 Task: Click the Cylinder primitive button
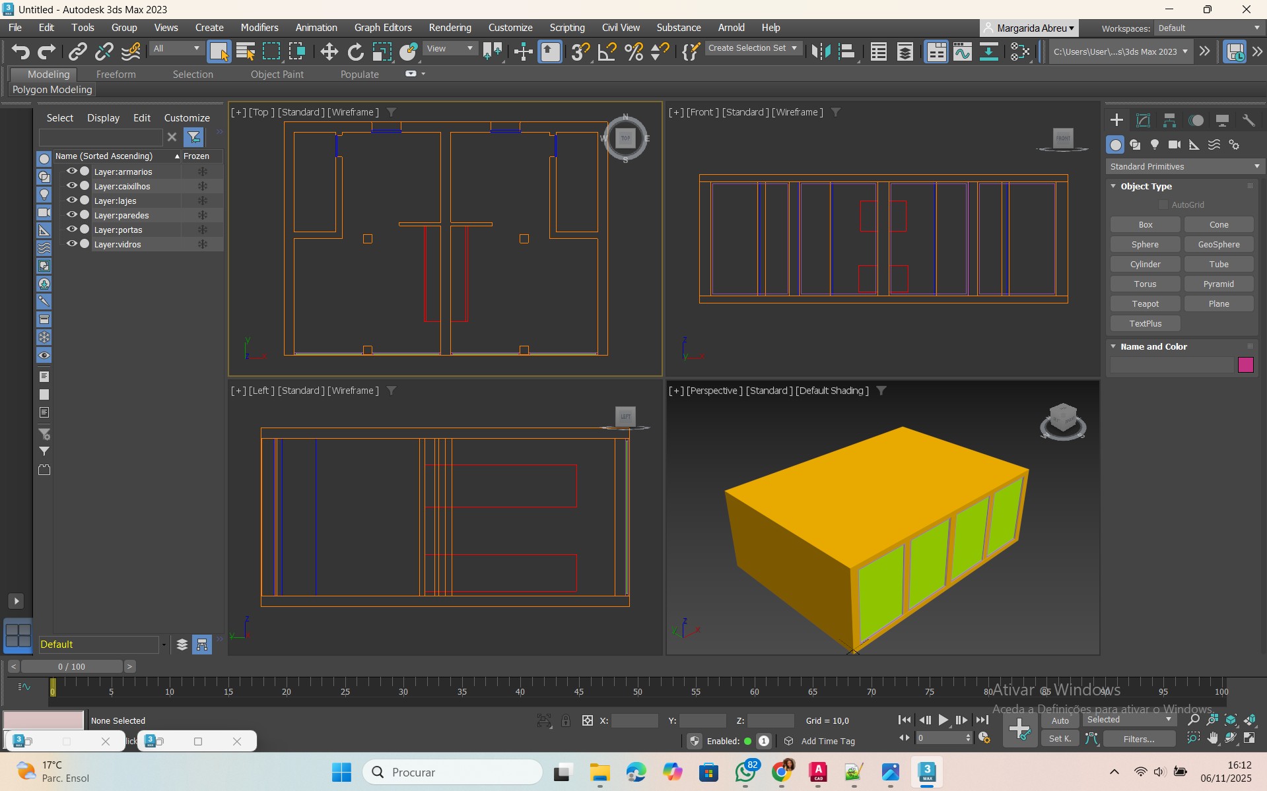point(1145,264)
